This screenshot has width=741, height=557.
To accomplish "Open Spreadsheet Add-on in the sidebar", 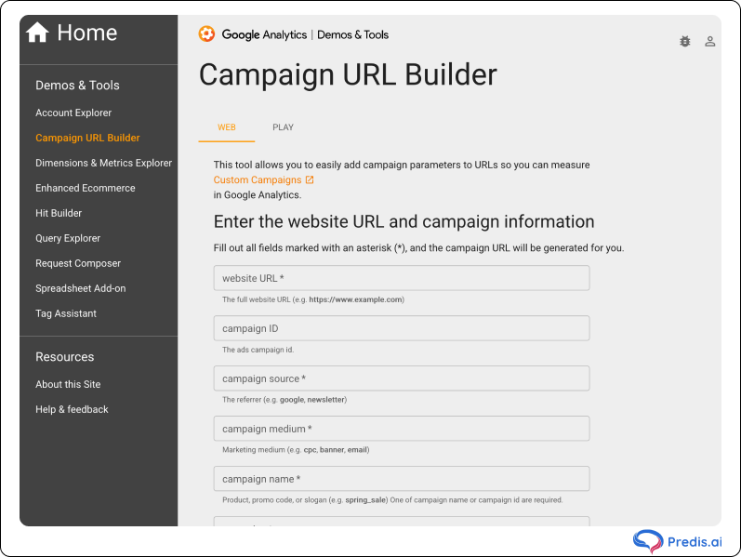I will [x=80, y=288].
